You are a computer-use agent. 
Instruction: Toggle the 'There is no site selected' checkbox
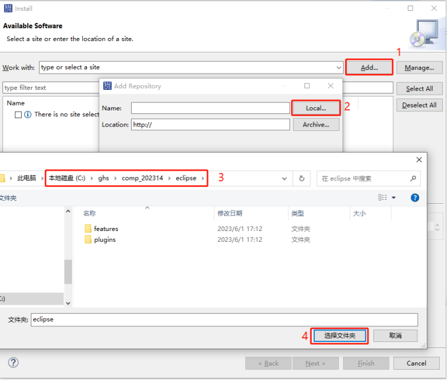[x=18, y=115]
